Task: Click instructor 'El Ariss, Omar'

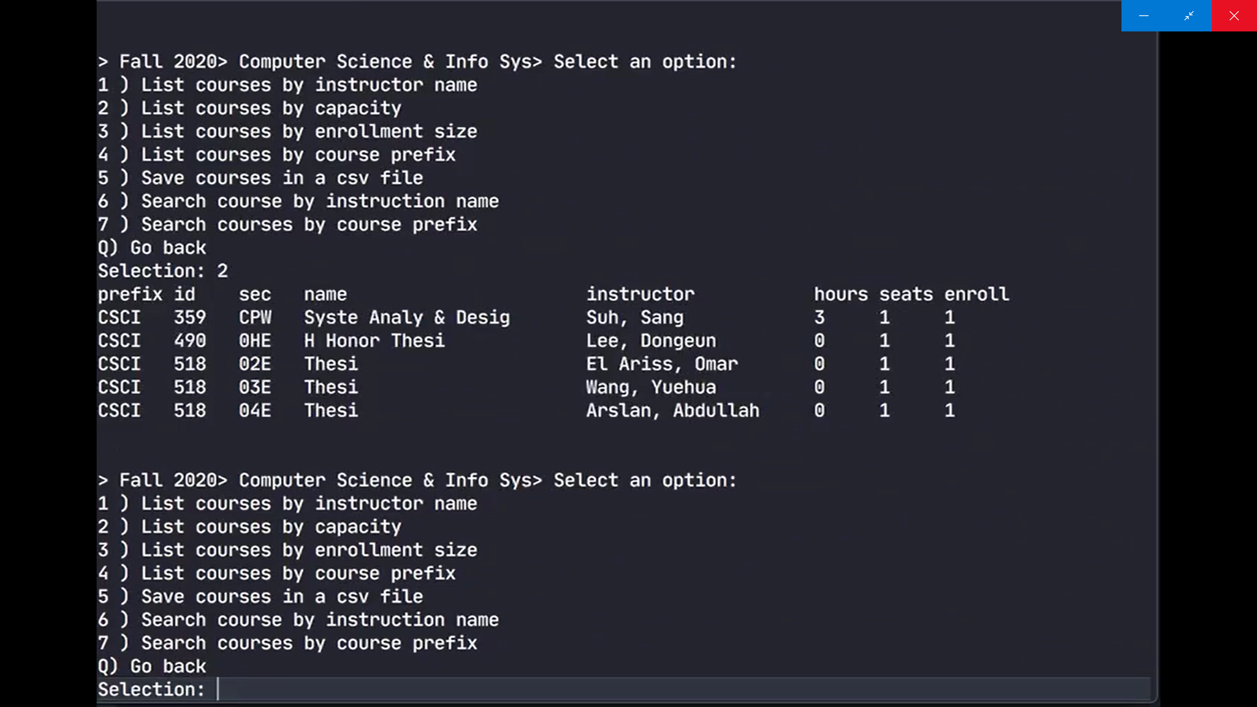Action: [661, 364]
